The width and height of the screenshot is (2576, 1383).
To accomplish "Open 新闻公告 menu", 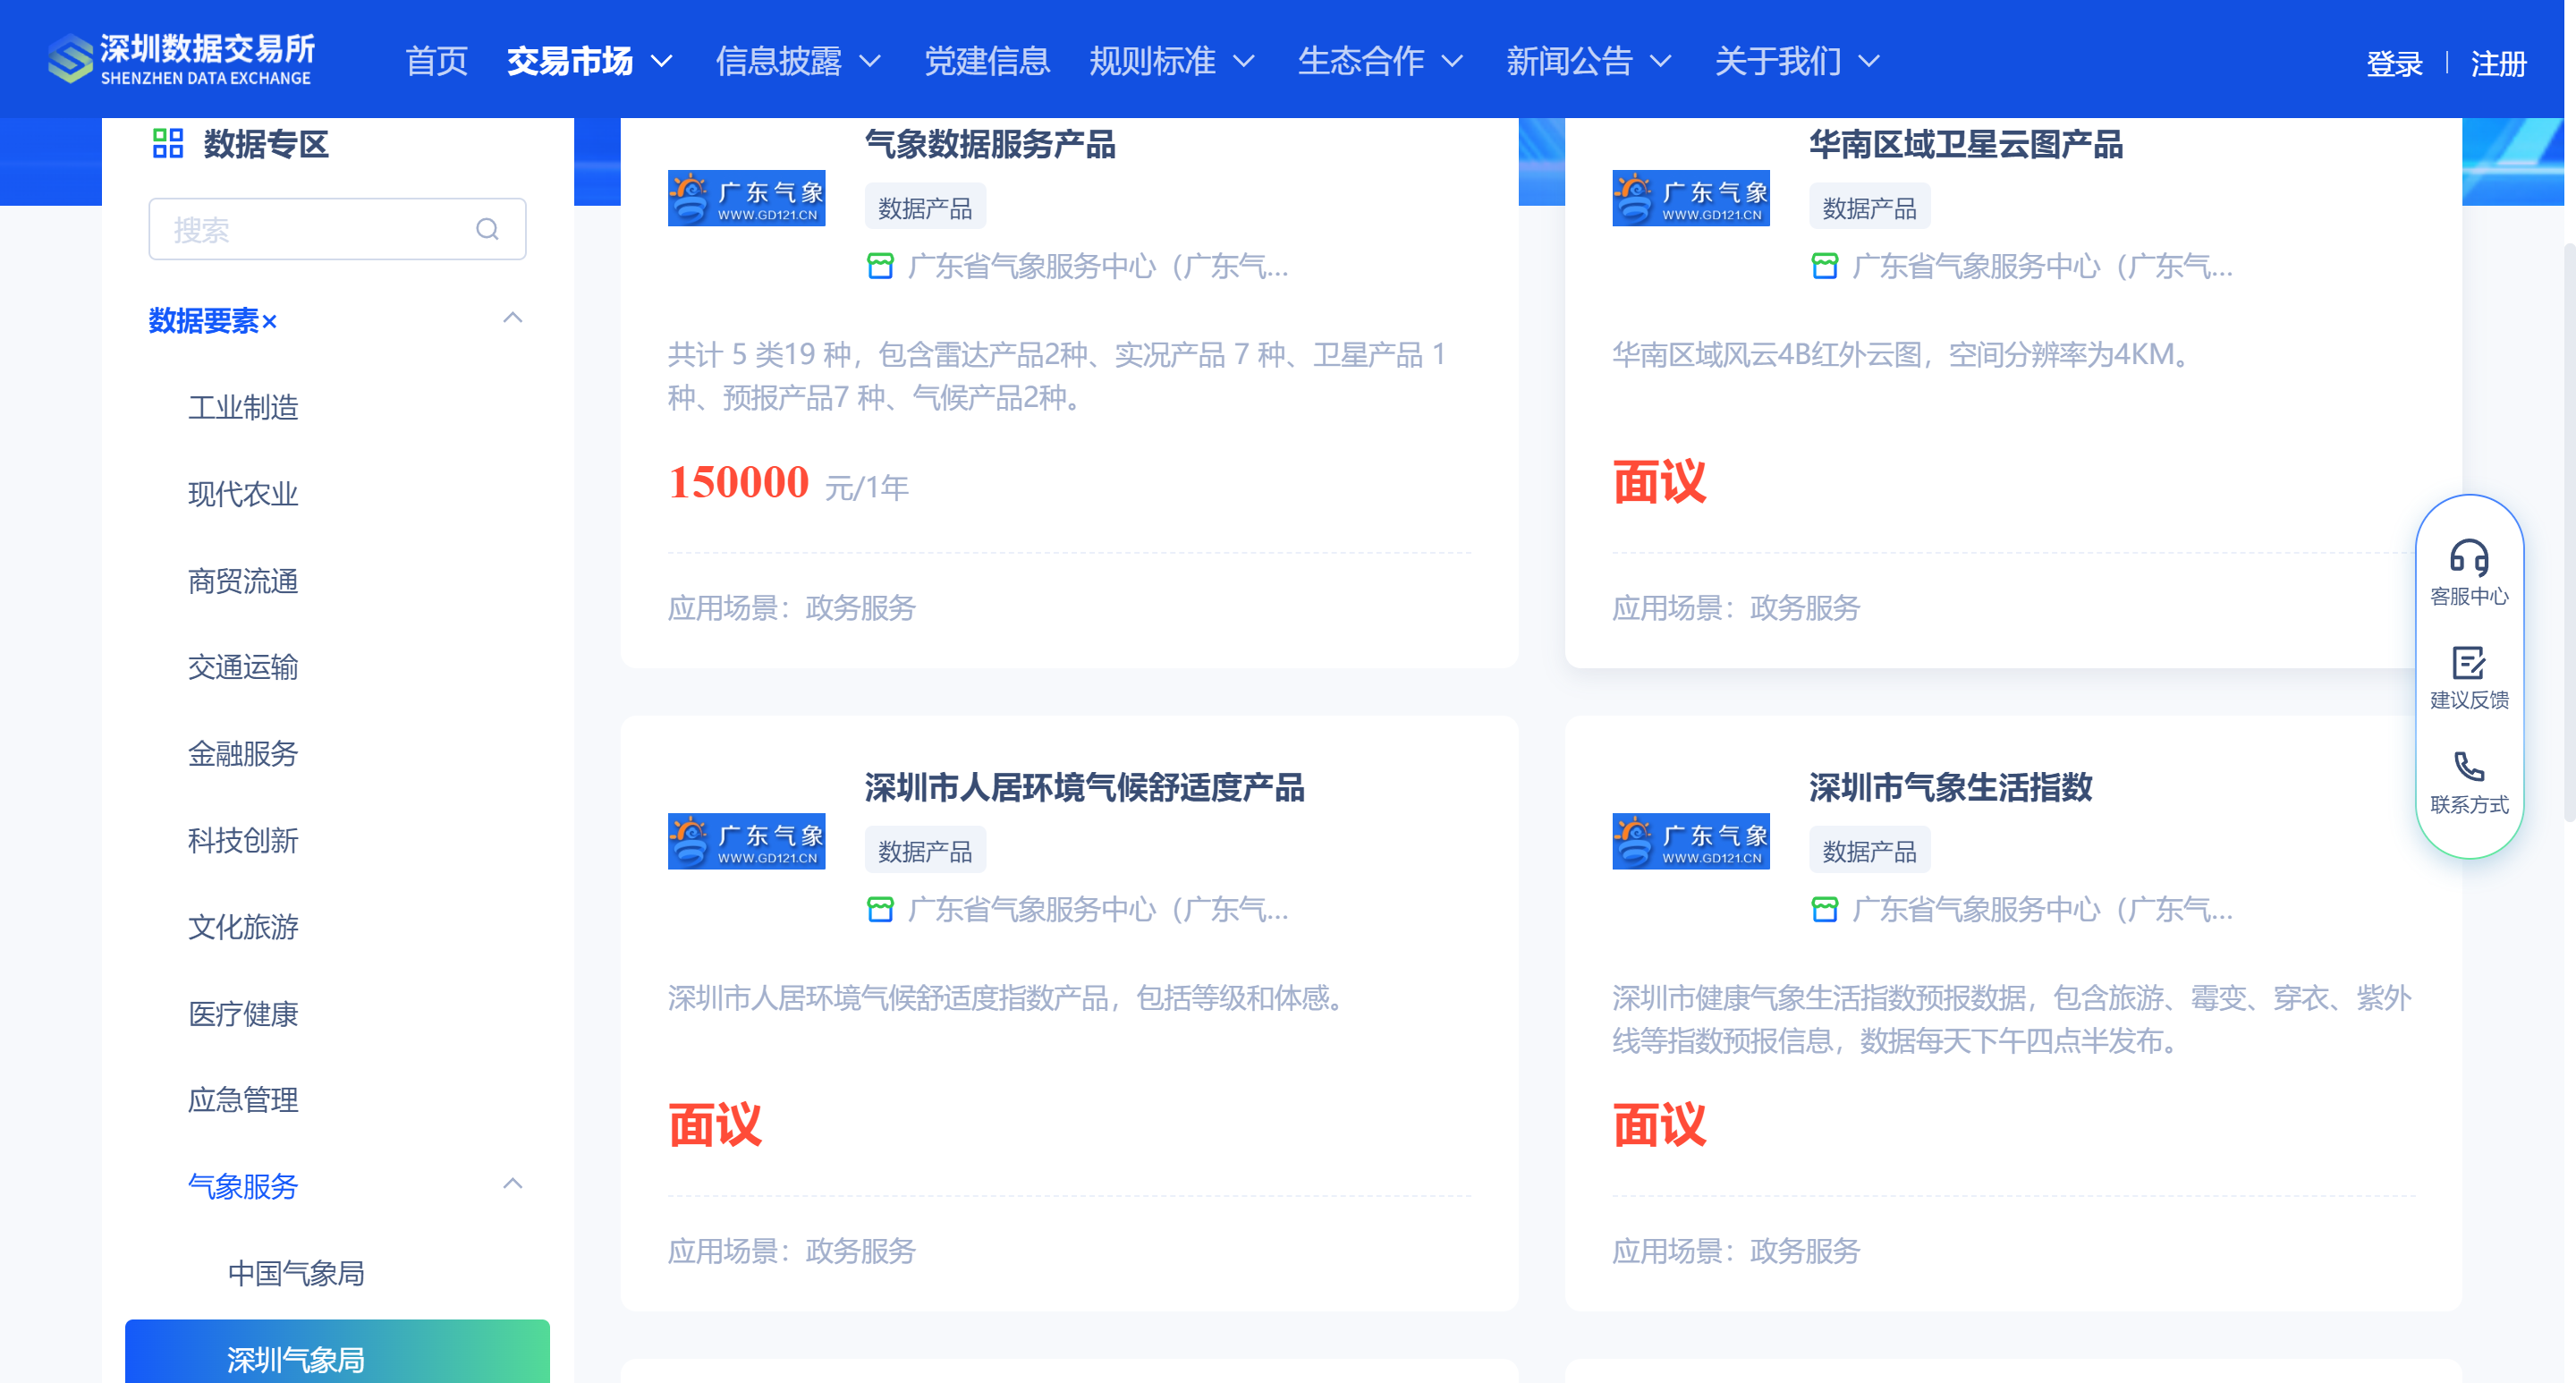I will (1569, 62).
